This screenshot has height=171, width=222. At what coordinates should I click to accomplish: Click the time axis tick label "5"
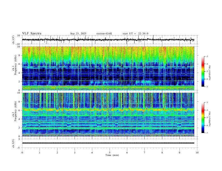coord(110,153)
